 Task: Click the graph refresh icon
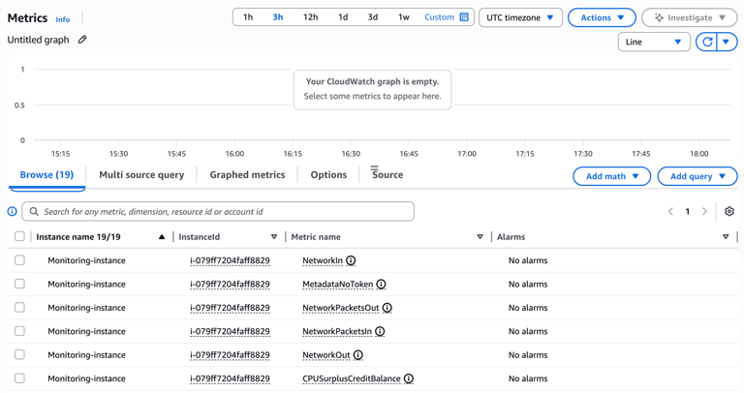click(x=707, y=43)
